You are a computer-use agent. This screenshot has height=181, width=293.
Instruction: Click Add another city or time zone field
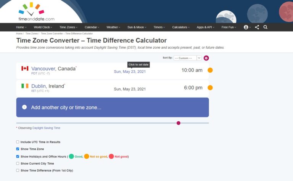point(113,107)
